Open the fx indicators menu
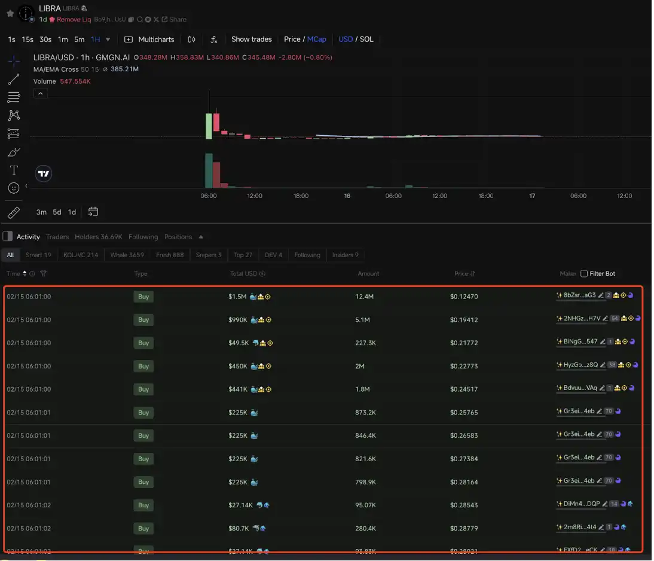This screenshot has height=561, width=654. [x=214, y=39]
